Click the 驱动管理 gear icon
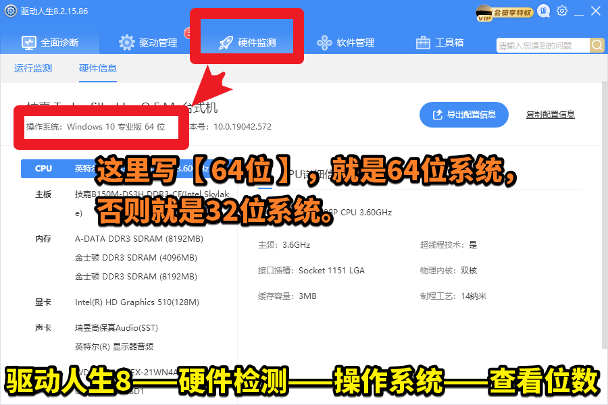The image size is (608, 405). click(x=127, y=43)
